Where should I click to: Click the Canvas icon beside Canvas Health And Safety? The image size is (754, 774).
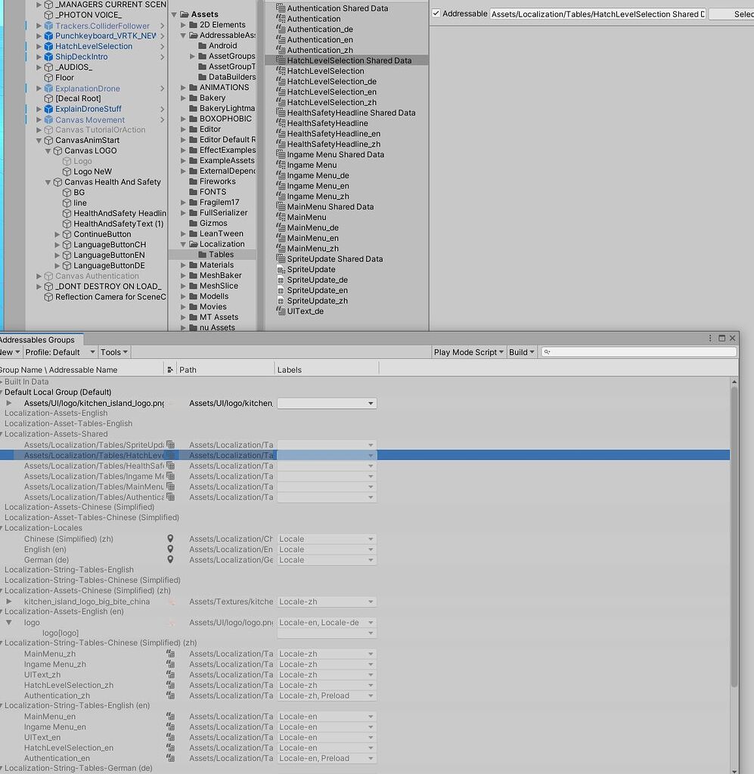click(x=59, y=182)
